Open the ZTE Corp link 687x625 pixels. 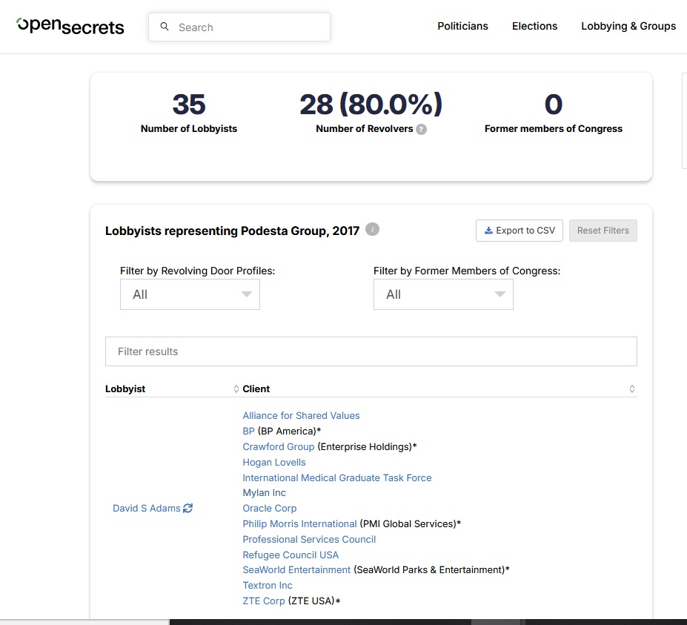[263, 601]
